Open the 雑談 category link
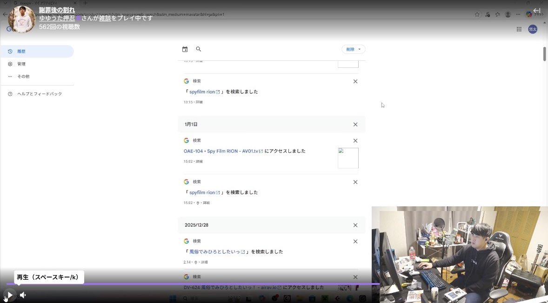548x303 pixels. pyautogui.click(x=105, y=18)
